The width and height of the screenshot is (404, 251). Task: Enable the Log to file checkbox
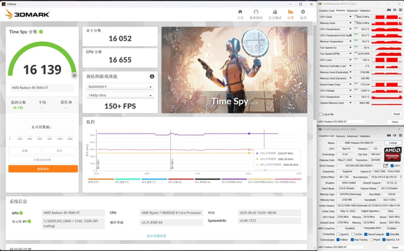pyautogui.click(x=321, y=114)
